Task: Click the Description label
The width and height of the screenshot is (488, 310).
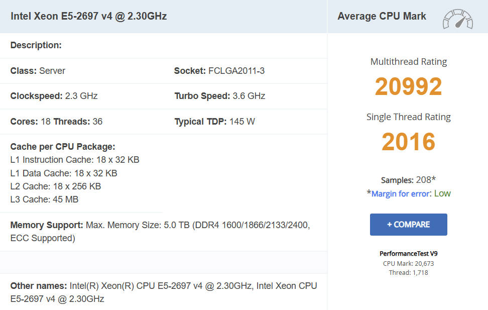Action: (36, 45)
